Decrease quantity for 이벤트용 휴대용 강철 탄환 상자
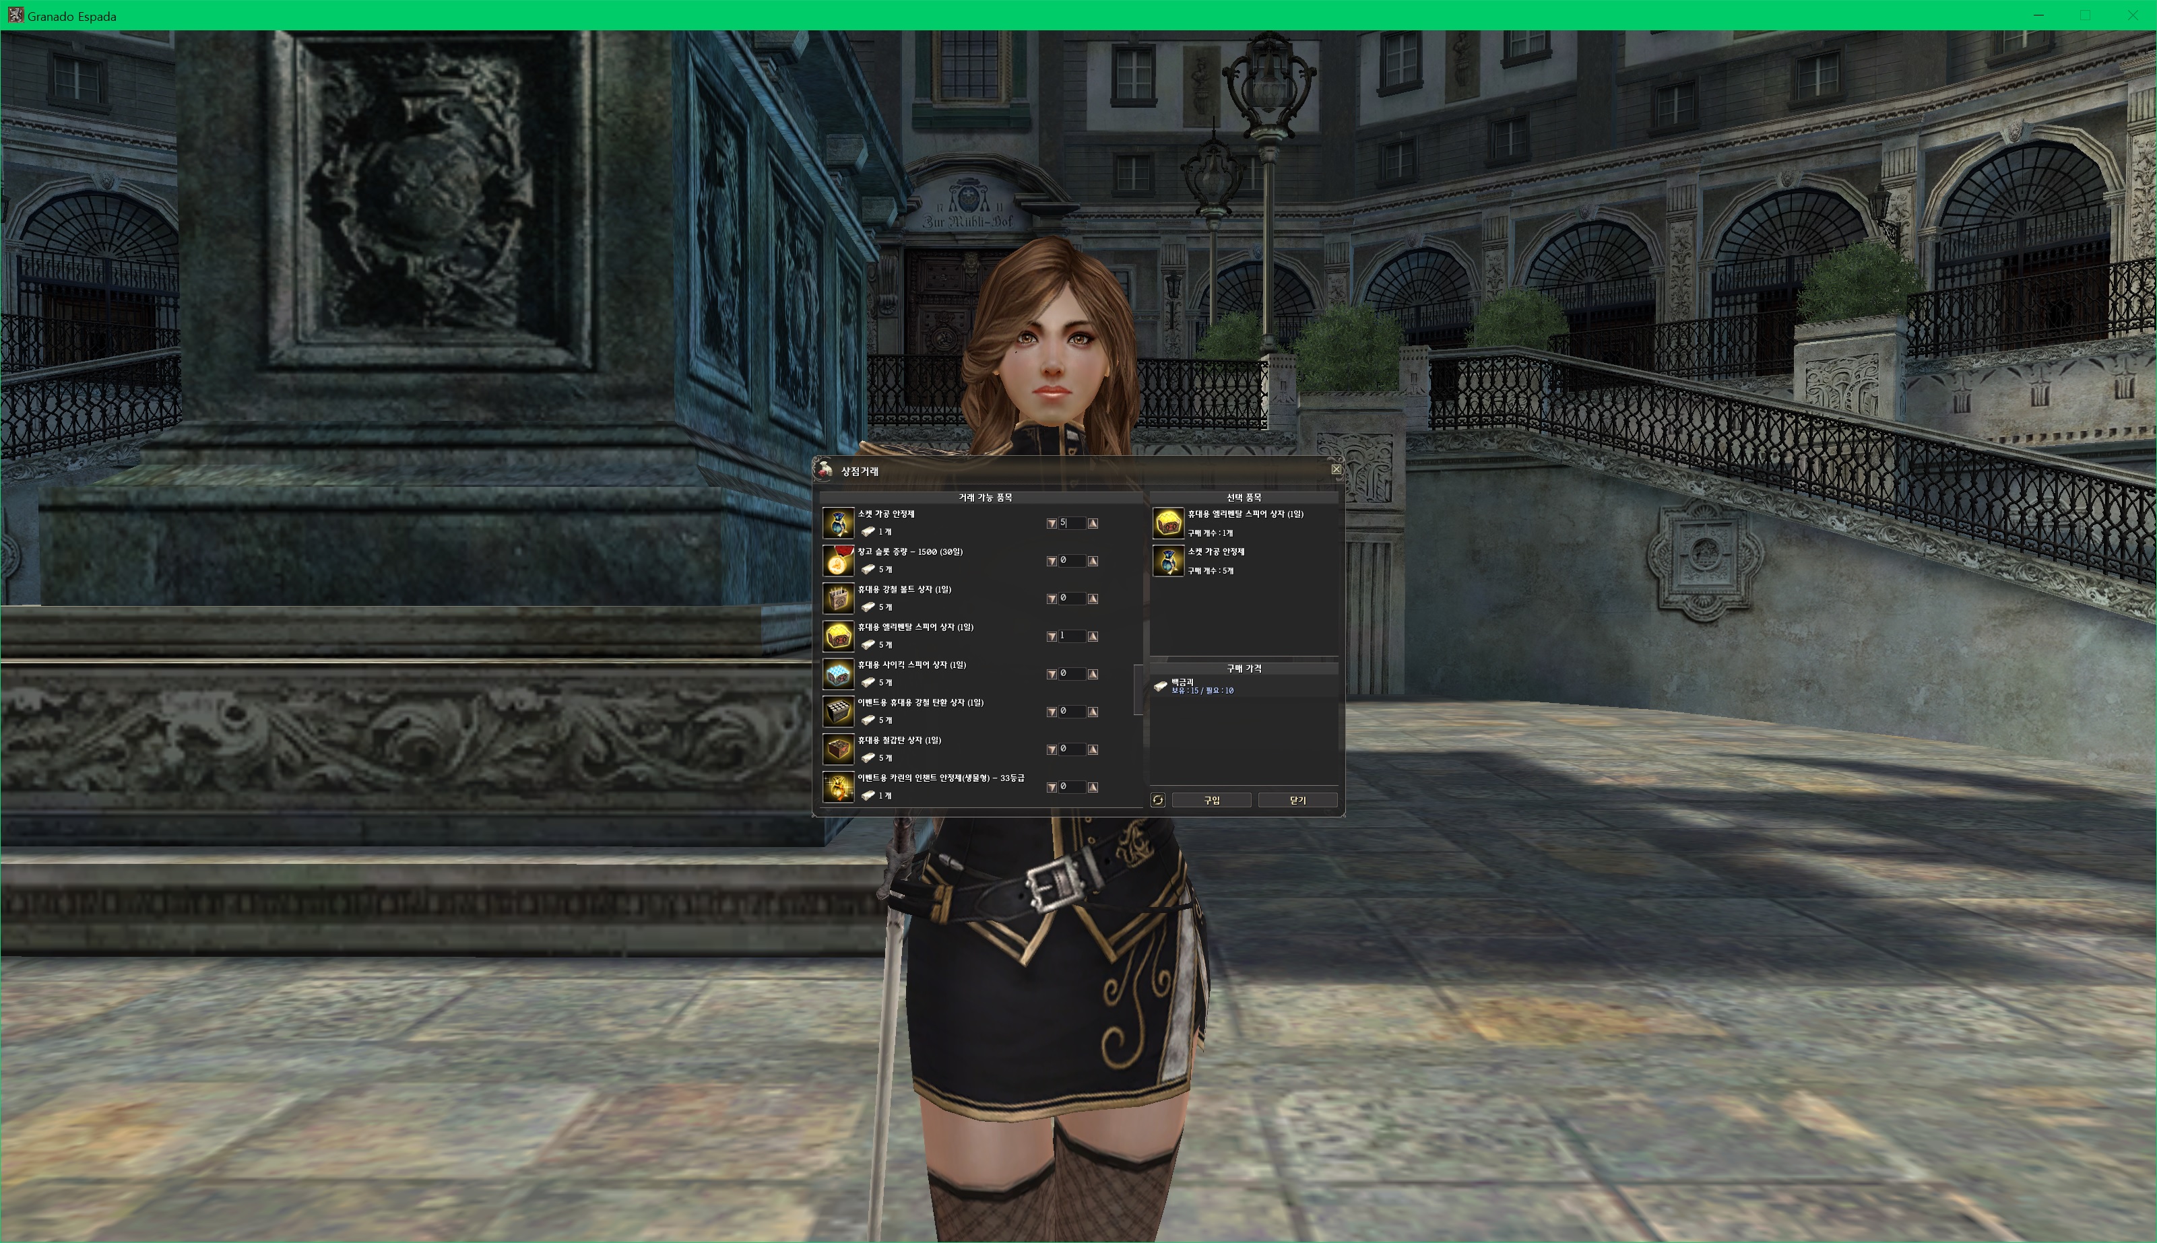The height and width of the screenshot is (1243, 2157). pyautogui.click(x=1052, y=711)
